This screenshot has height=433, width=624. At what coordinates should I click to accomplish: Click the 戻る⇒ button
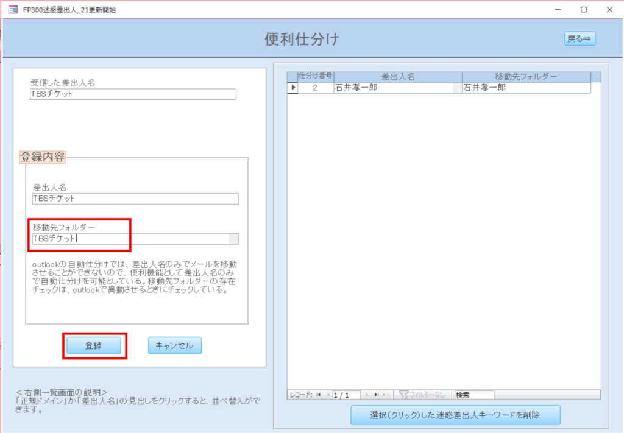579,38
